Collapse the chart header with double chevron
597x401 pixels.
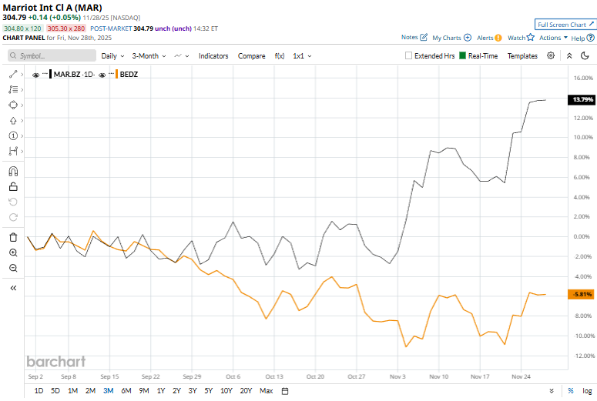pos(569,56)
